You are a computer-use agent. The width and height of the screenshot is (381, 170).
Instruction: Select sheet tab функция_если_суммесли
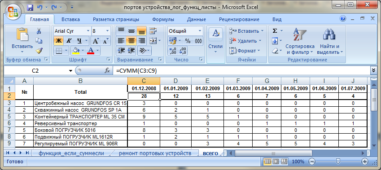[71, 153]
